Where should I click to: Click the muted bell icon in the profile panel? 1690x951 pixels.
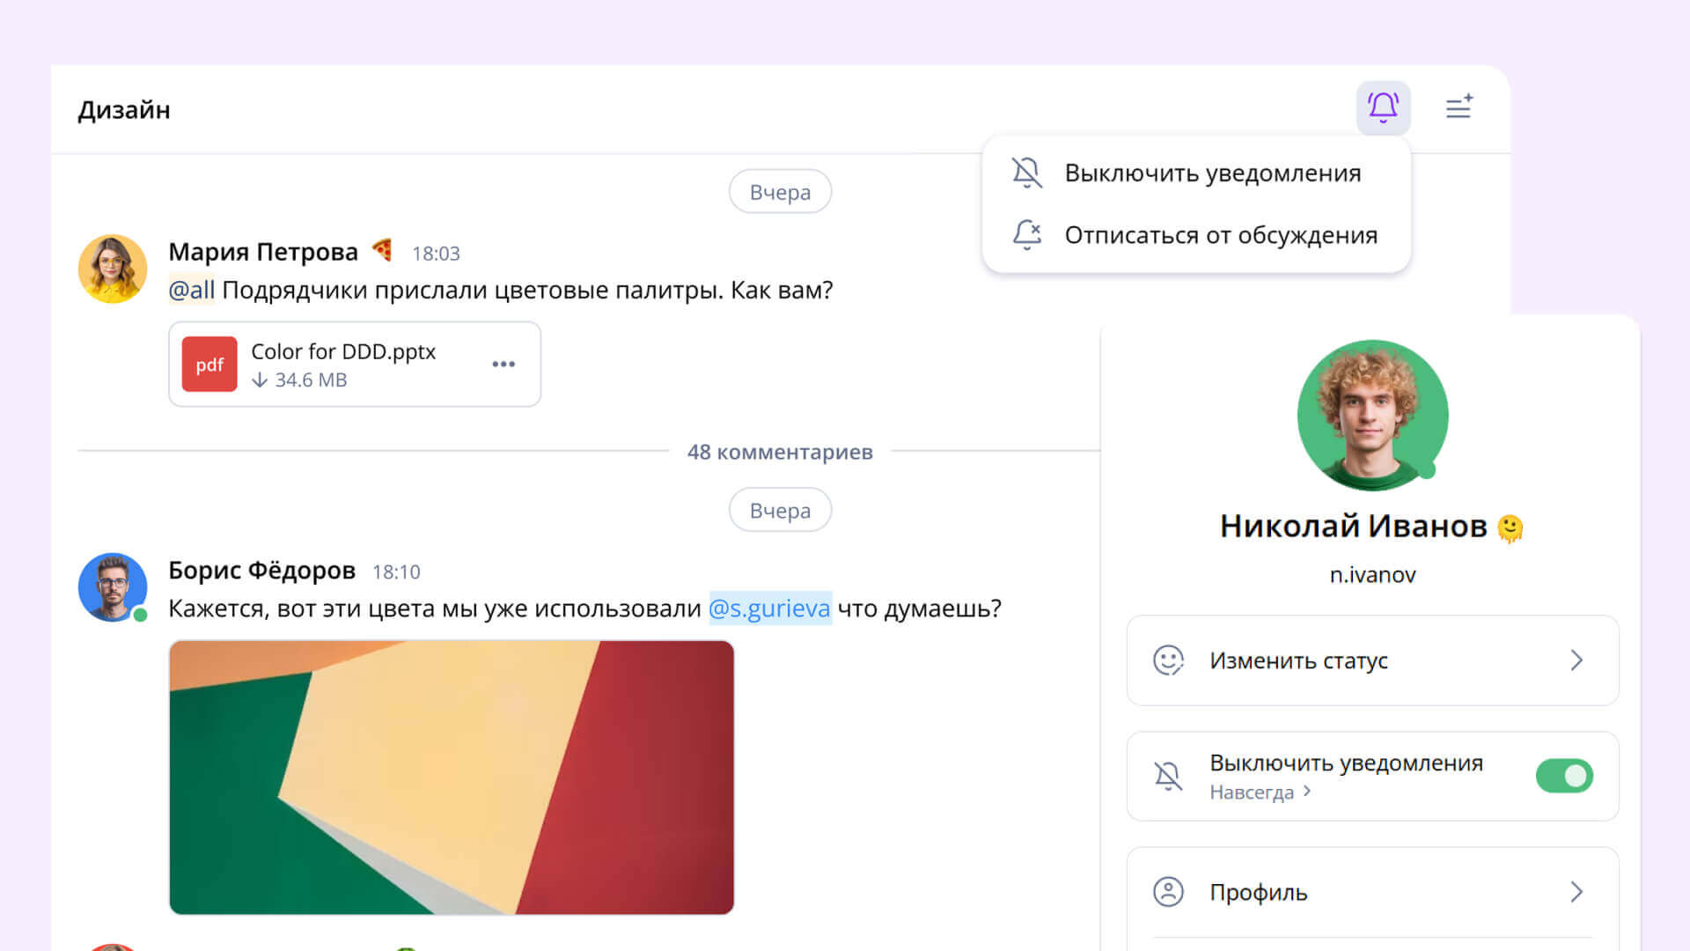coord(1168,776)
